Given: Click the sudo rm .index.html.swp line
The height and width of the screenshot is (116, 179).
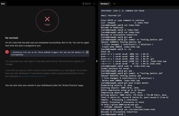Looking at the screenshot, I should 125,66.
